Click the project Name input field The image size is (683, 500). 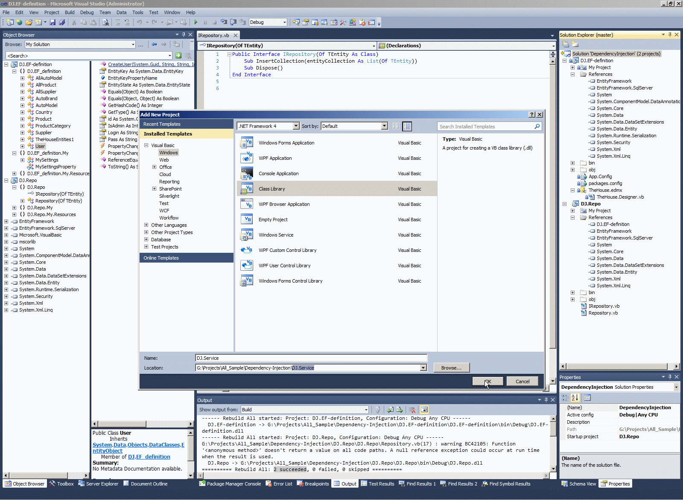(x=311, y=358)
